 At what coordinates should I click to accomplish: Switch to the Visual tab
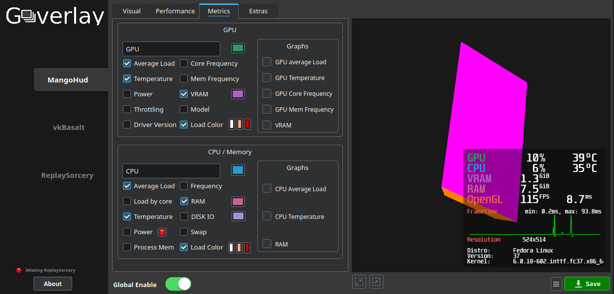click(131, 11)
